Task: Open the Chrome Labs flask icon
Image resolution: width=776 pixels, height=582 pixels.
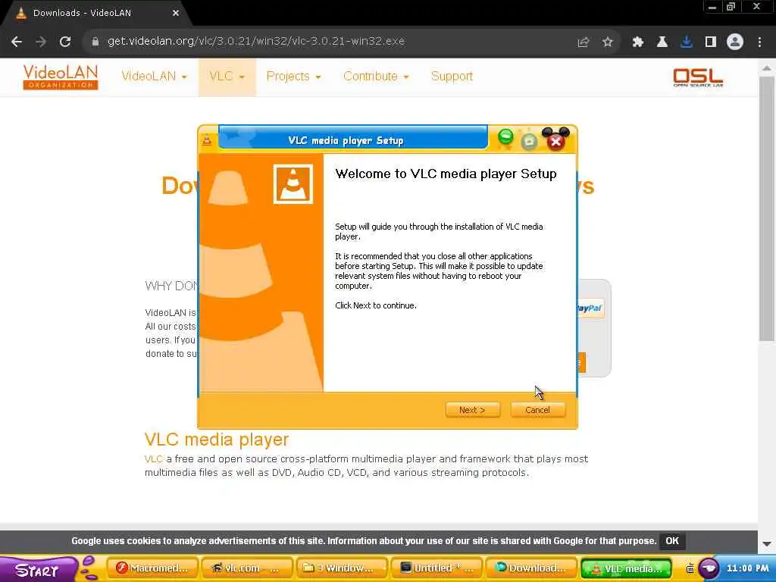Action: click(662, 42)
